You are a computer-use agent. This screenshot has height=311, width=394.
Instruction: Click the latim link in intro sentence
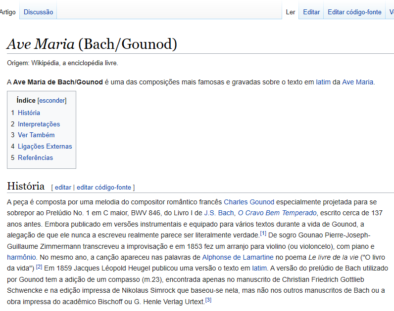[x=323, y=82]
